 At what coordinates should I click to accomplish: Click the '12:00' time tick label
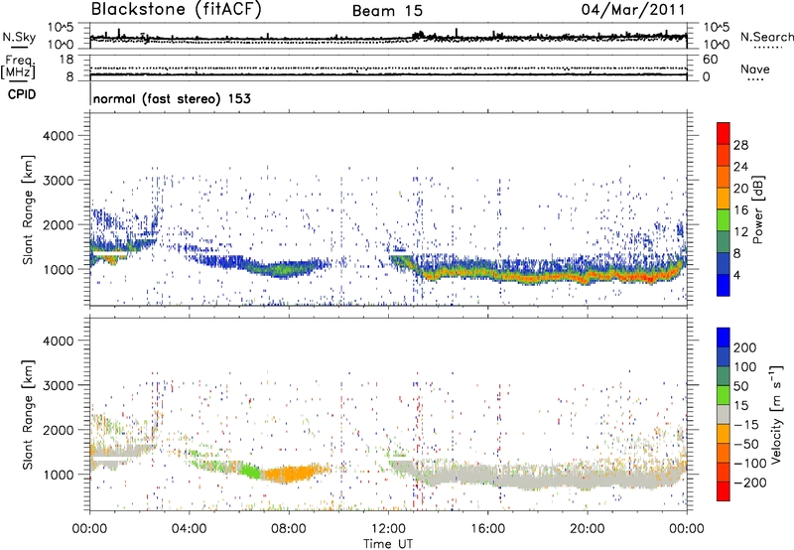coord(388,529)
